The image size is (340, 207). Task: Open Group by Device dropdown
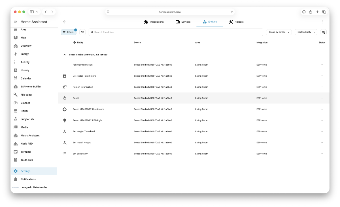pos(279,32)
